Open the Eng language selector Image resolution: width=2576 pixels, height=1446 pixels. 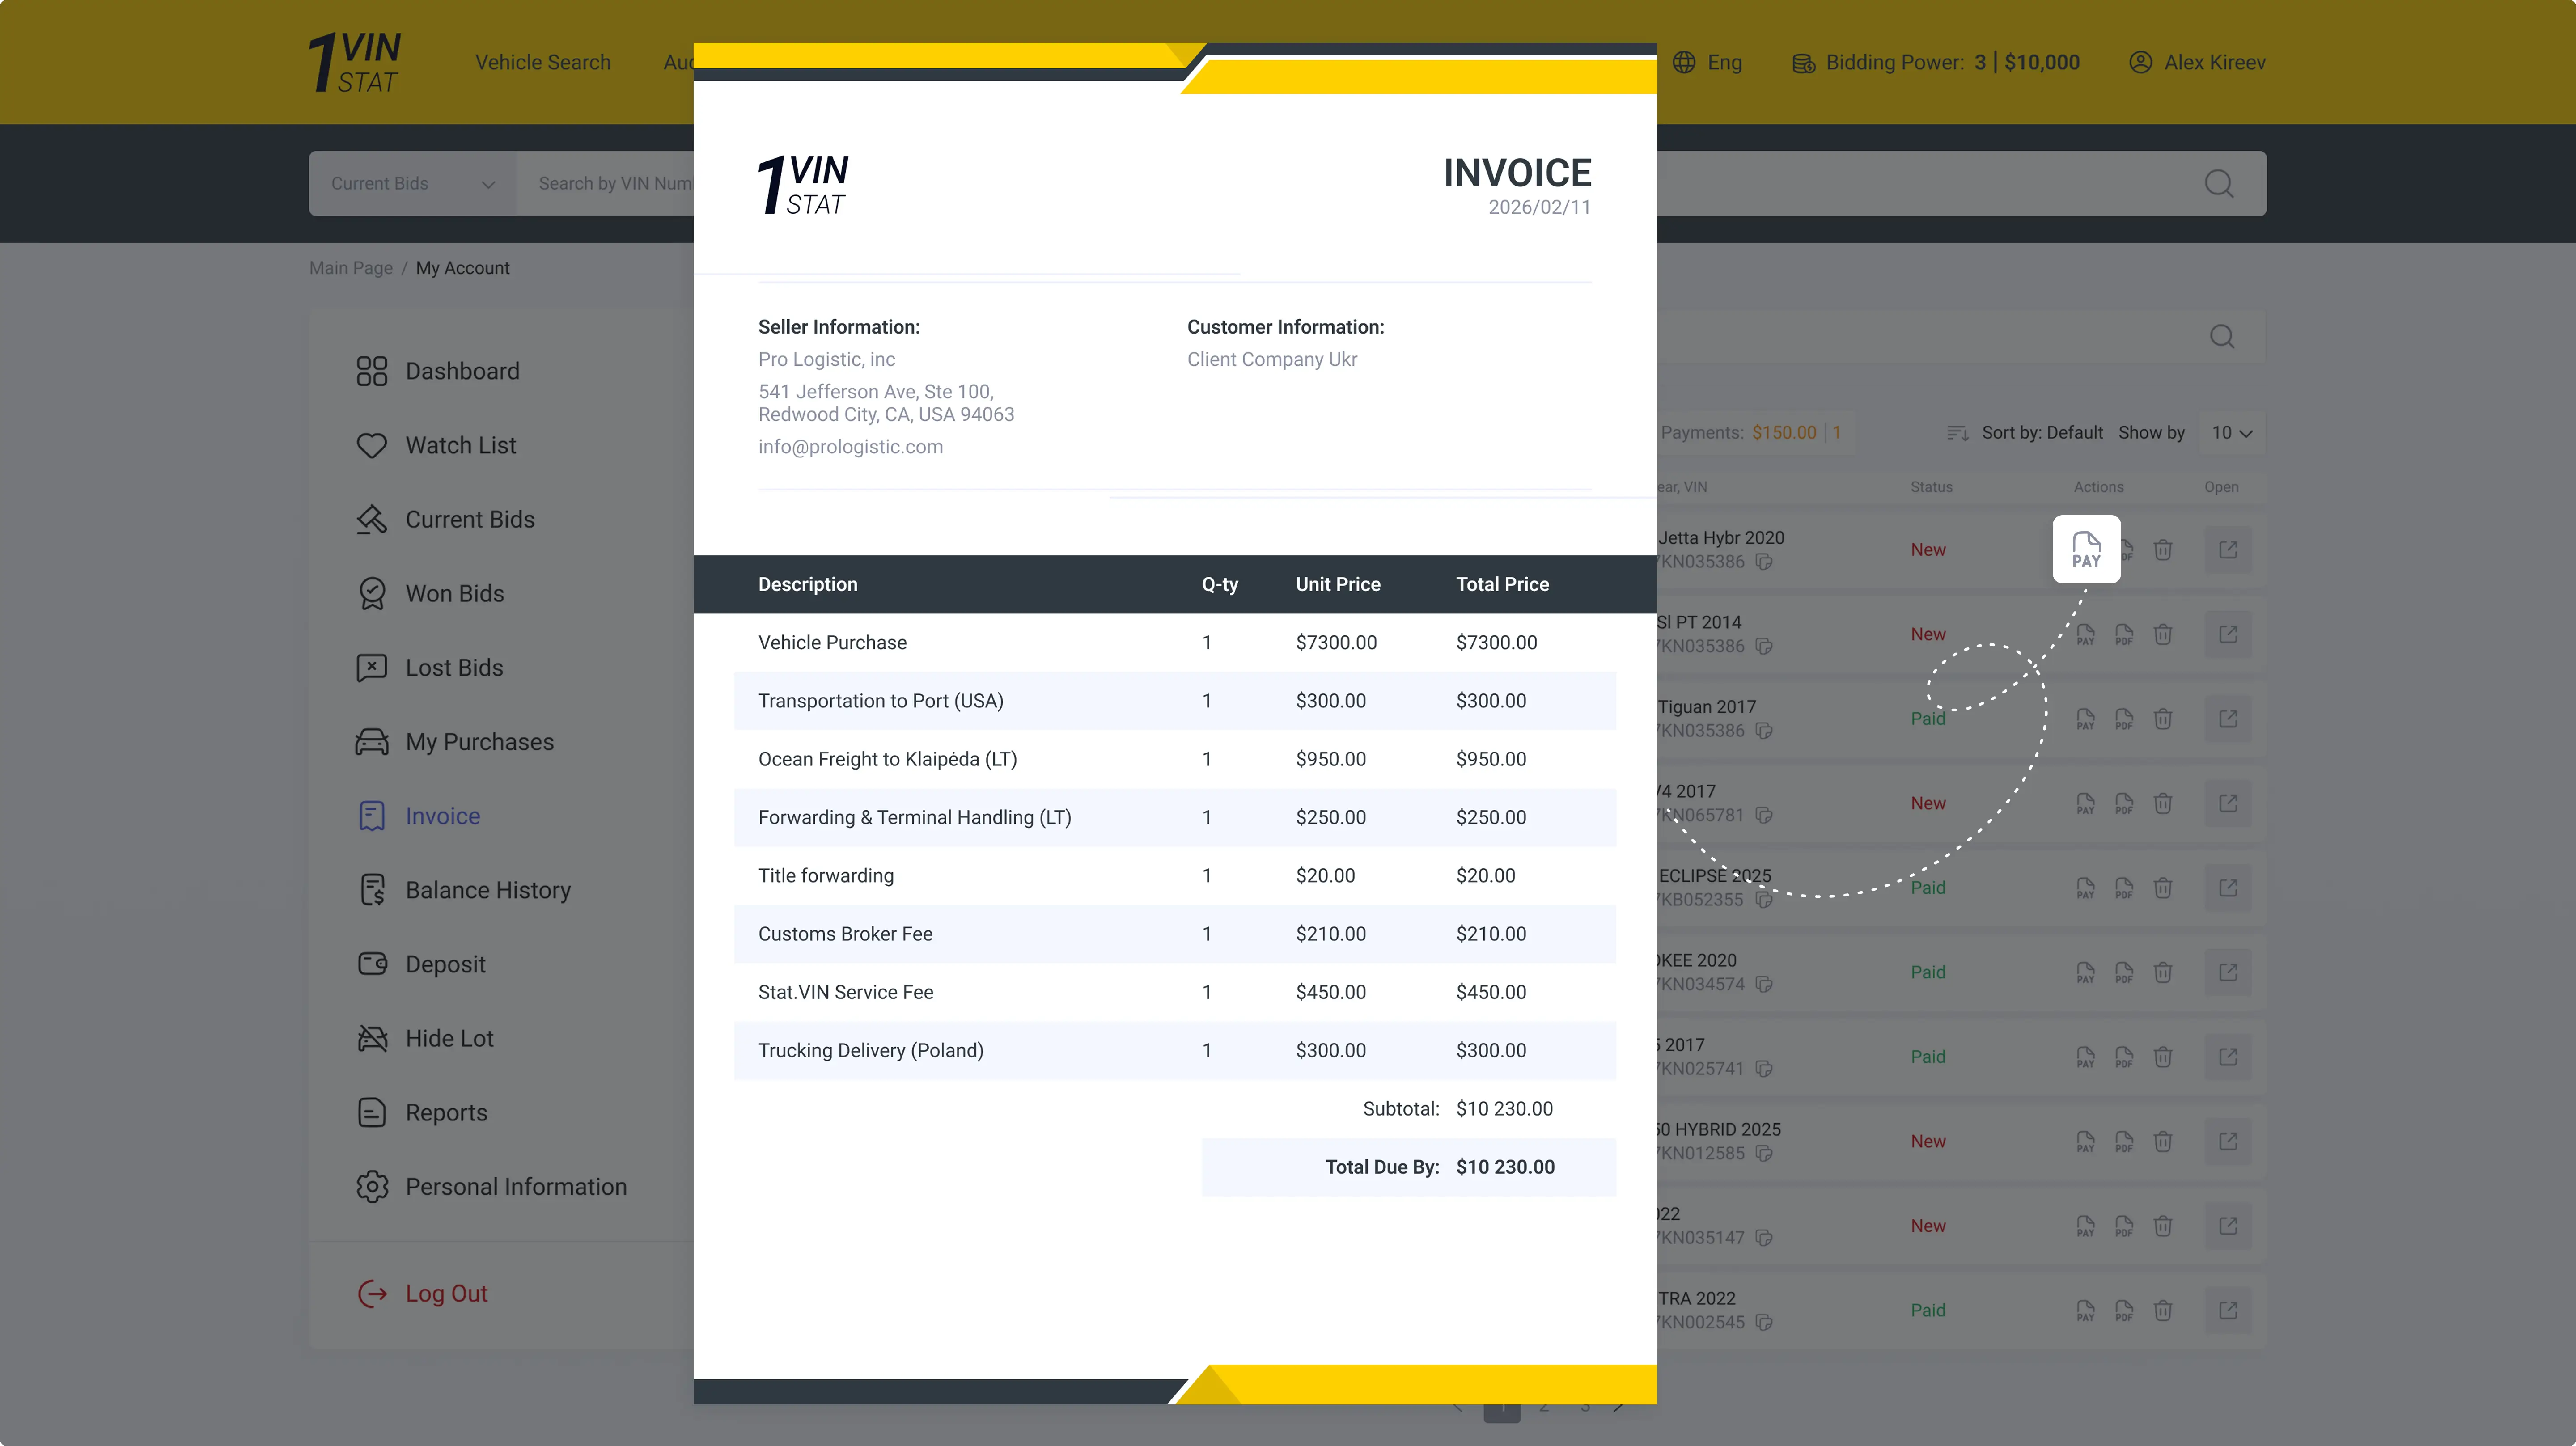tap(1723, 62)
